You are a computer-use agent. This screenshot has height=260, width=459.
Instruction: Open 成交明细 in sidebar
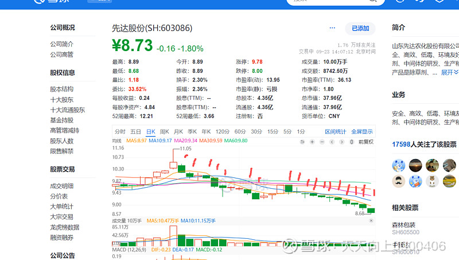(x=62, y=186)
